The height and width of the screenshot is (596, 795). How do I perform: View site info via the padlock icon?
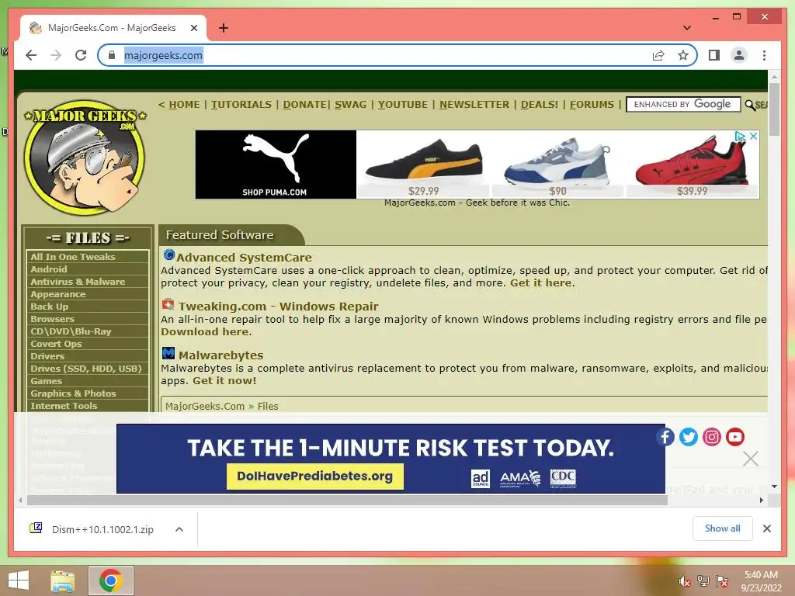(x=112, y=55)
